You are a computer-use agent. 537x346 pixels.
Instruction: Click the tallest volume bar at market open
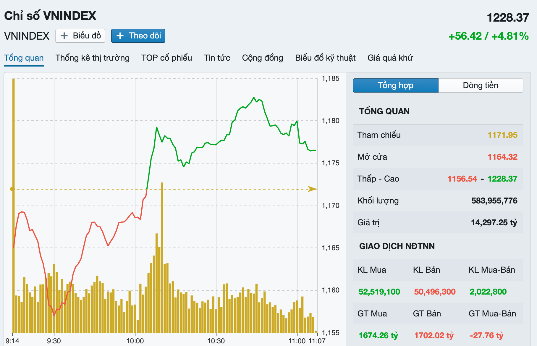click(14, 206)
